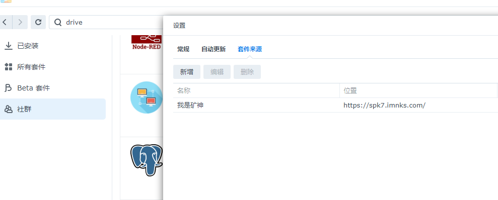Select the 社群 sidebar item
This screenshot has height=200, width=498.
click(x=53, y=109)
